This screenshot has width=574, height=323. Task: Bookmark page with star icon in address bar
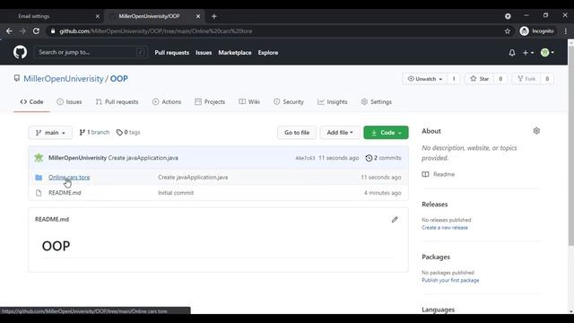click(507, 31)
